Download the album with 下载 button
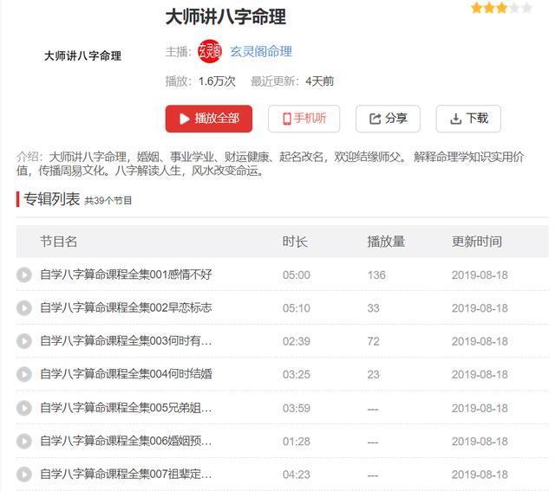 click(x=467, y=119)
